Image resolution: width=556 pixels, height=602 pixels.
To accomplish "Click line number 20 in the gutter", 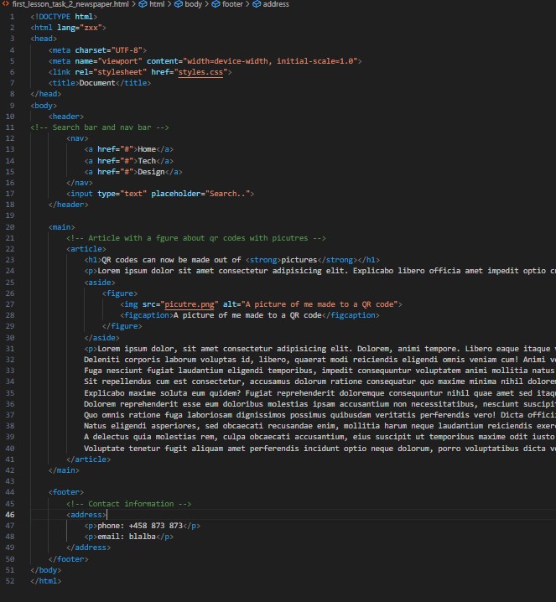I will coord(10,226).
